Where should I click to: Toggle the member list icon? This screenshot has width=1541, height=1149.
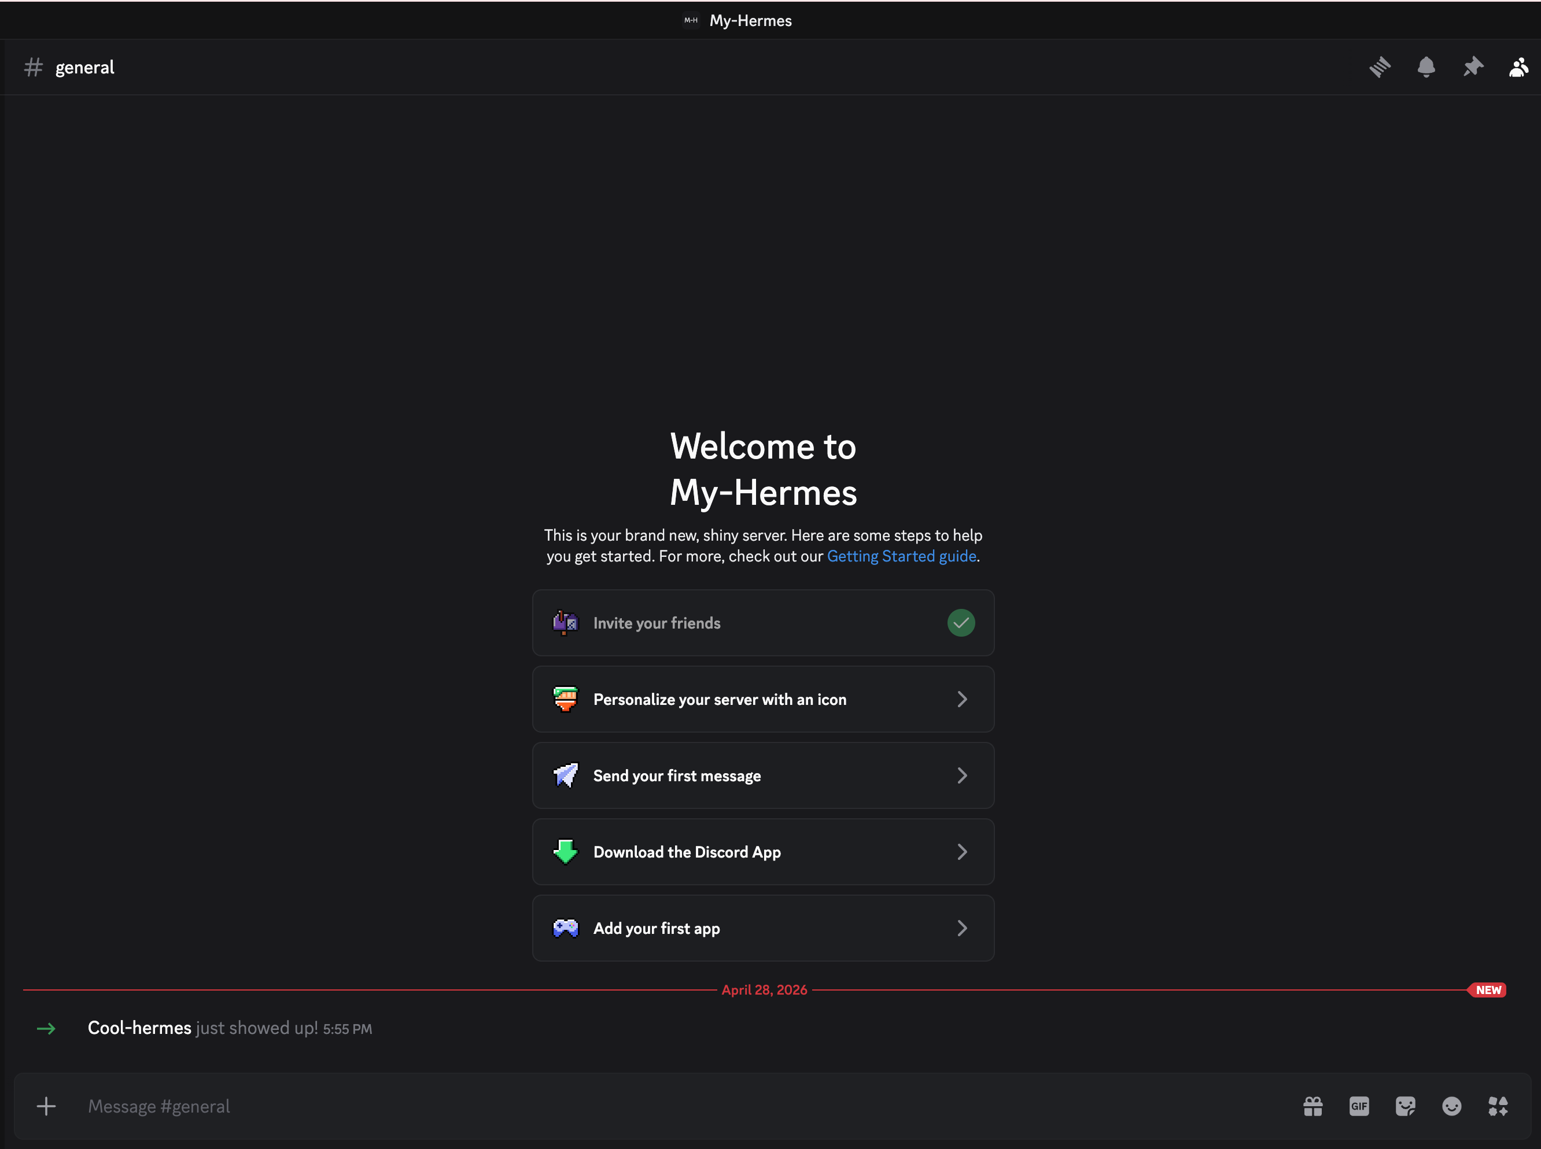point(1519,68)
